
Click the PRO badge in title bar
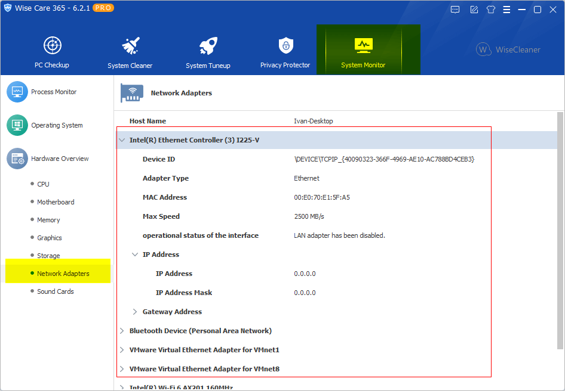pos(103,8)
